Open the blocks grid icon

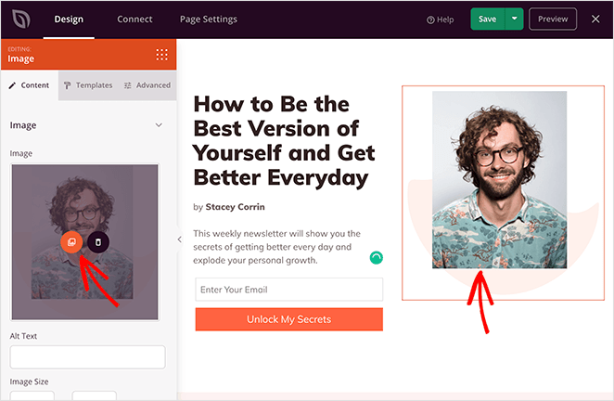click(161, 55)
